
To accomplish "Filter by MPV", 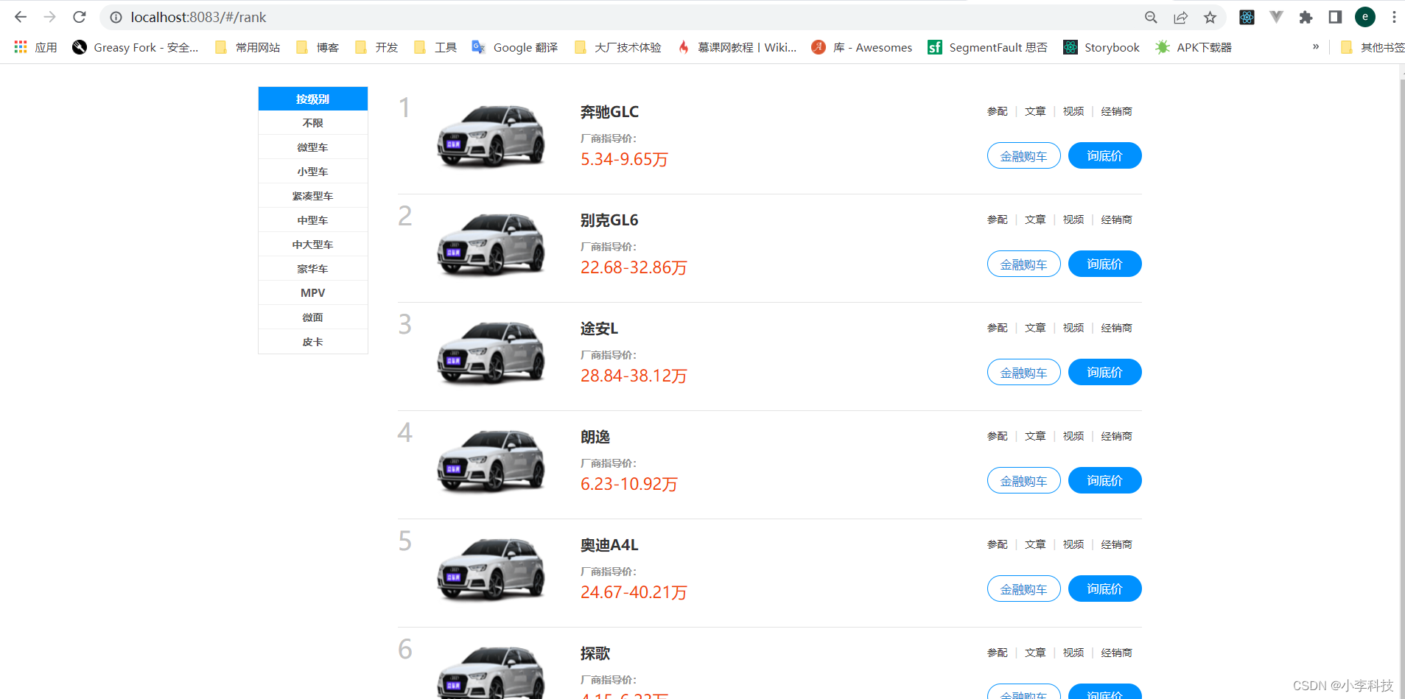I will pos(313,293).
